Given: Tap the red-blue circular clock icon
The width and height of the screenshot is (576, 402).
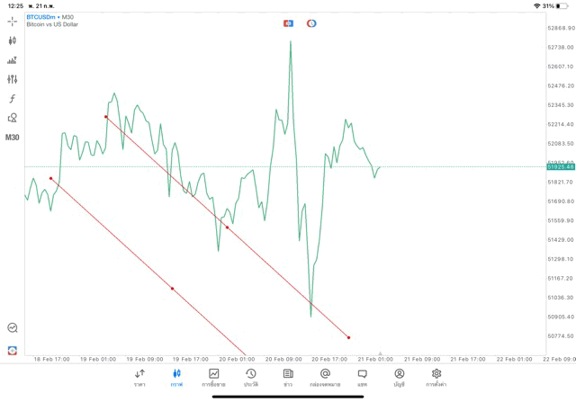Looking at the screenshot, I should point(311,22).
